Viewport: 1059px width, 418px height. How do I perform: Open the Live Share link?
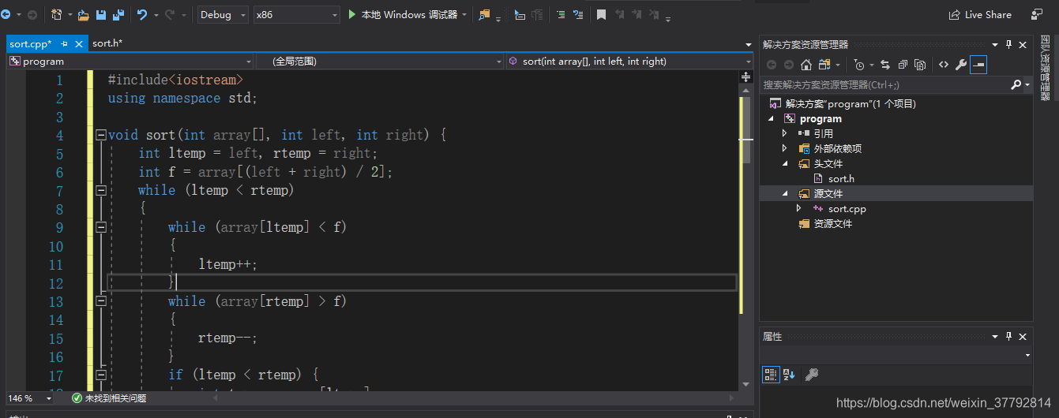(x=988, y=15)
